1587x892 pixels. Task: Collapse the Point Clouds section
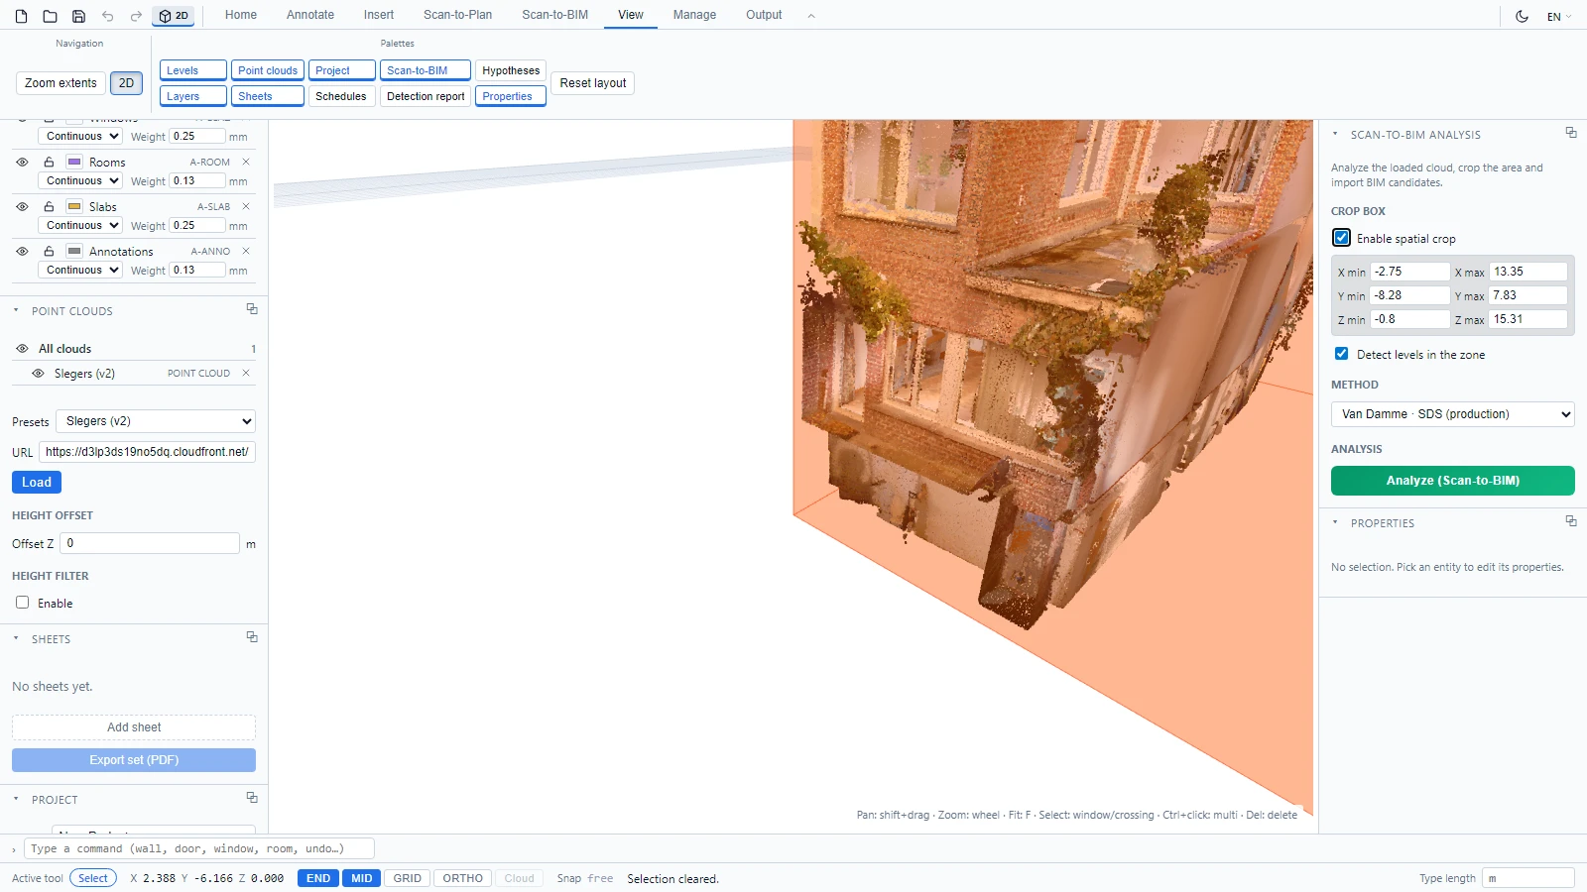click(16, 310)
